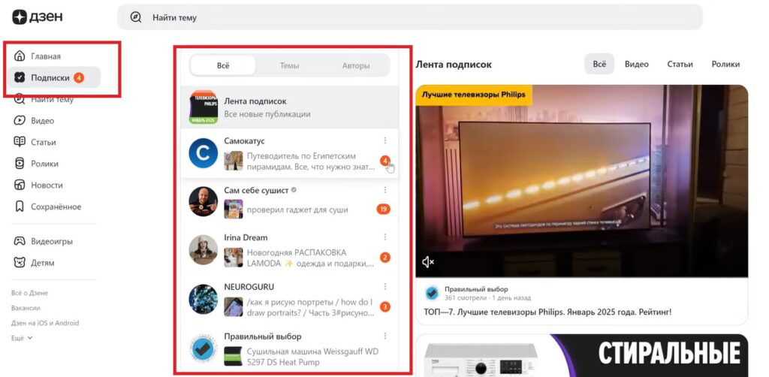Click the NEUROGURU avatar
Image resolution: width=769 pixels, height=377 pixels.
pyautogui.click(x=203, y=299)
